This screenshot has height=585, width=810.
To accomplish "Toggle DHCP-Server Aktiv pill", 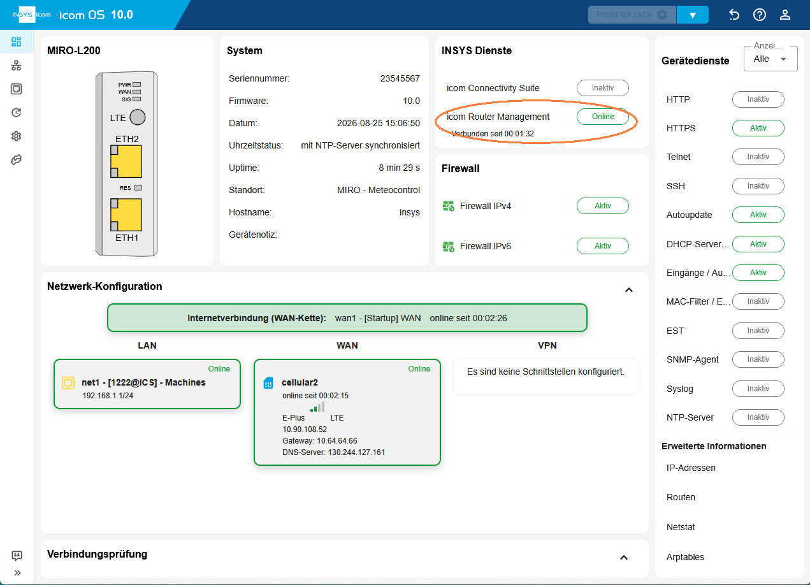I will [x=758, y=244].
